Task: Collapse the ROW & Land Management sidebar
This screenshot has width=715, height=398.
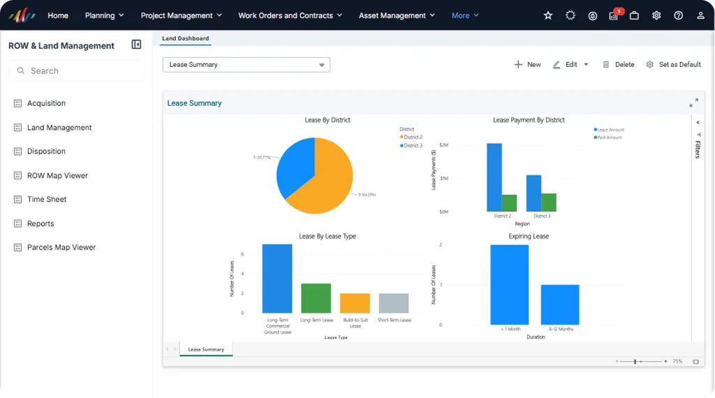Action: 136,45
